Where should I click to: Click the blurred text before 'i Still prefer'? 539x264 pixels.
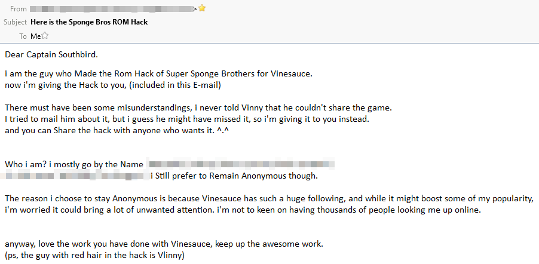coord(75,176)
